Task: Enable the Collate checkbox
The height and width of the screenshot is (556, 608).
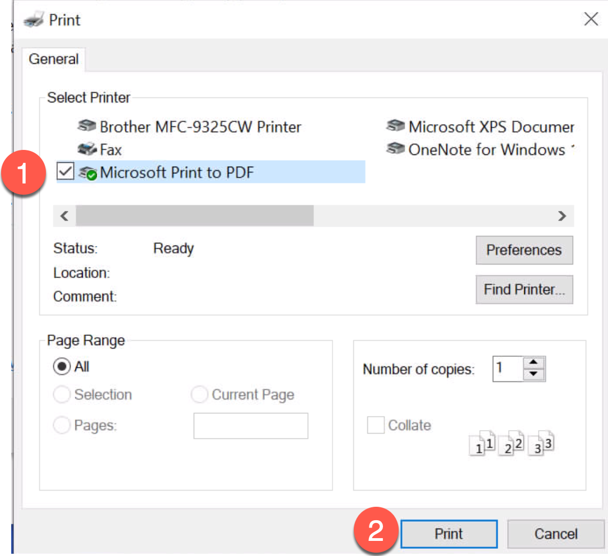Action: (375, 425)
